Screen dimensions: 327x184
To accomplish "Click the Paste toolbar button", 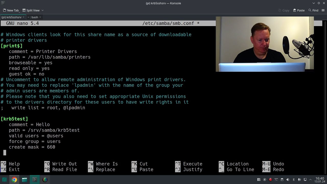I will coord(299,10).
